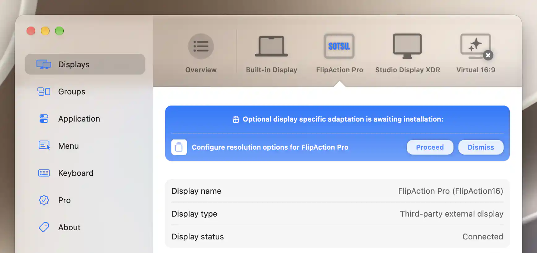Zoom the window with the green button

59,31
